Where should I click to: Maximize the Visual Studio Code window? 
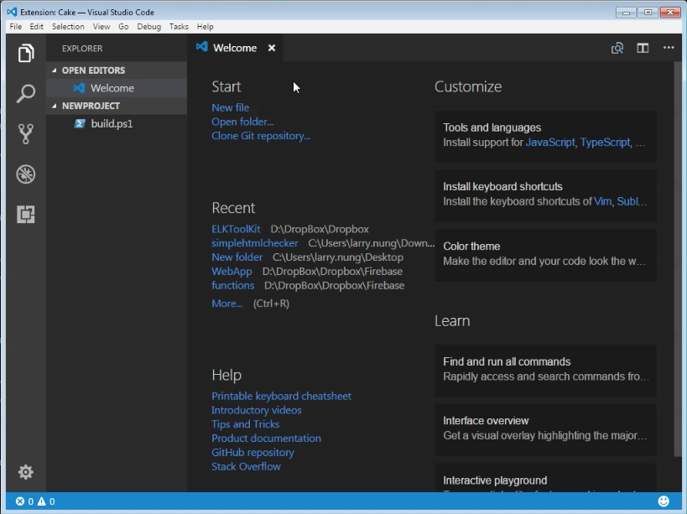click(648, 13)
